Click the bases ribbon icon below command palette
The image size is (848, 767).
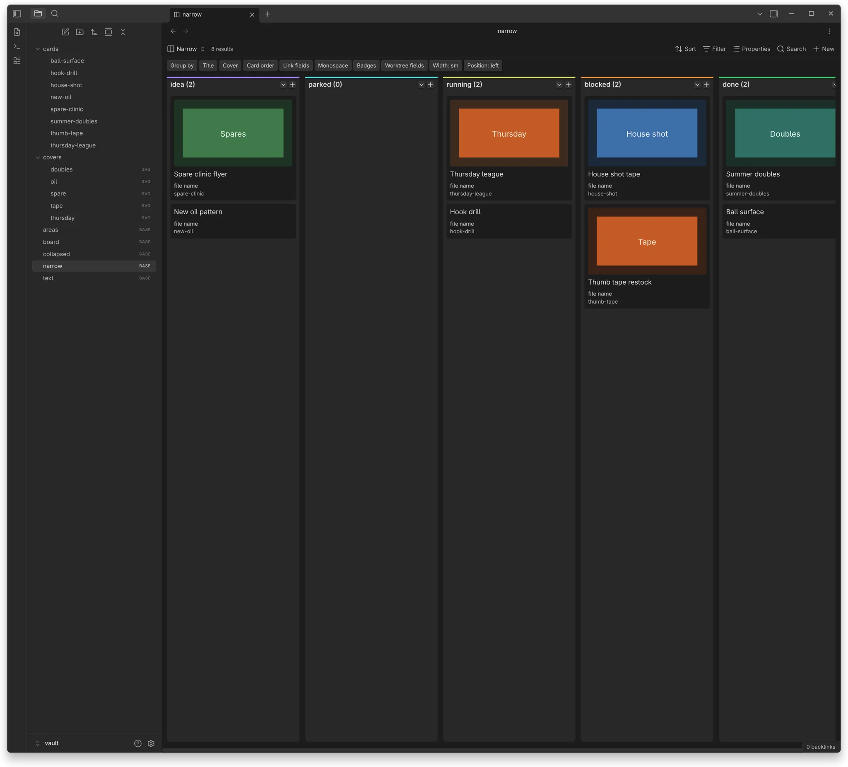tap(17, 60)
